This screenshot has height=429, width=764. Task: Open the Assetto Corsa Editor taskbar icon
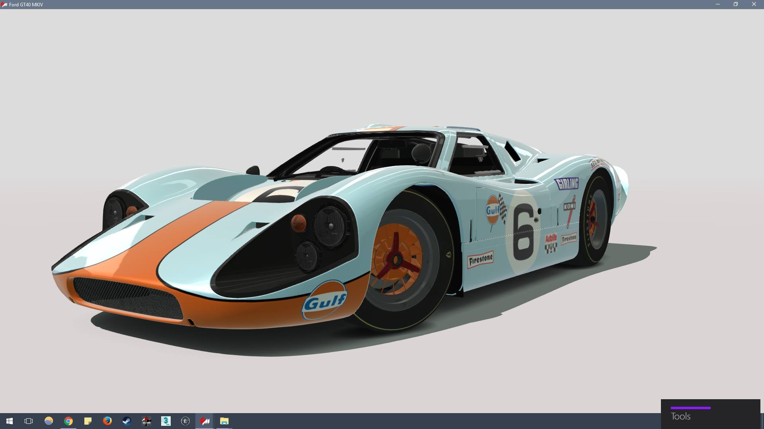(146, 421)
